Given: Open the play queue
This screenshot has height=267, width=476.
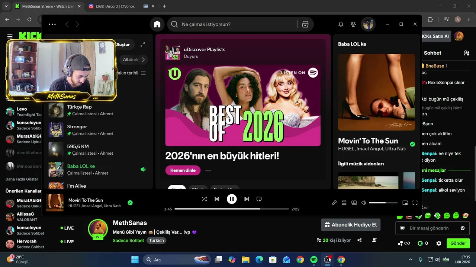Looking at the screenshot, I should click(344, 203).
